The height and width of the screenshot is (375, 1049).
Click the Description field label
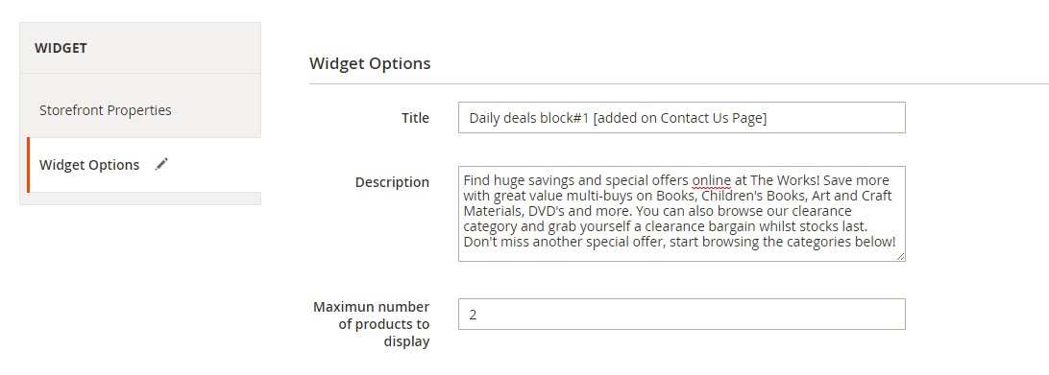point(392,182)
